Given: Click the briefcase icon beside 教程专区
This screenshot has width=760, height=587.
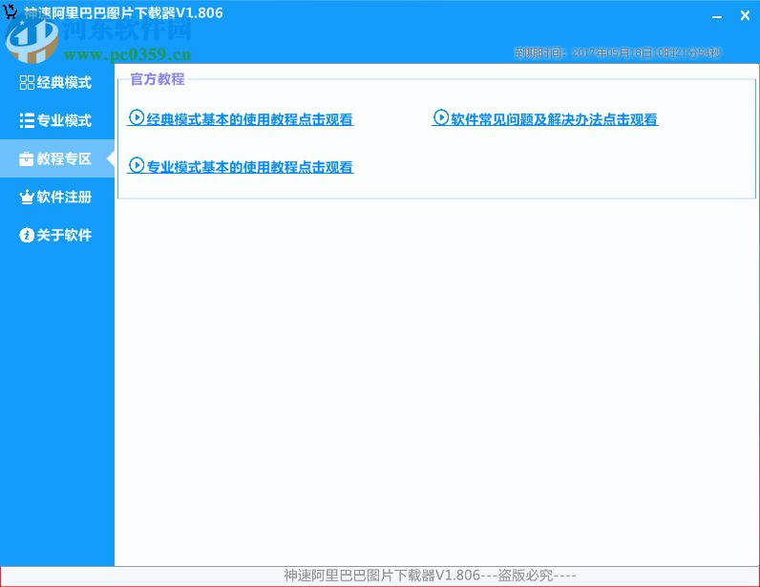Looking at the screenshot, I should [27, 158].
